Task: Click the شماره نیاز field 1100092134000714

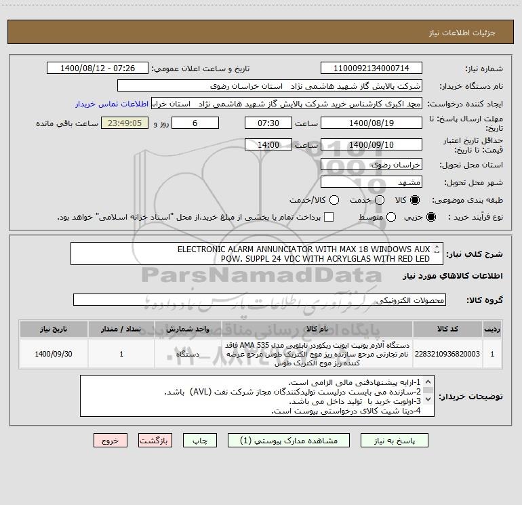Action: pyautogui.click(x=372, y=68)
